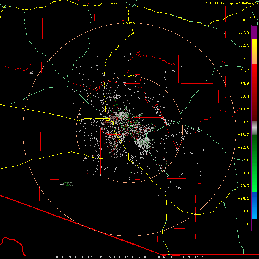
Task: Click the [KT] units label
Action: pos(246,20)
